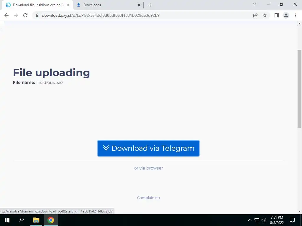The image size is (302, 226).
Task: Bookmark this page with star icon
Action: 265,15
